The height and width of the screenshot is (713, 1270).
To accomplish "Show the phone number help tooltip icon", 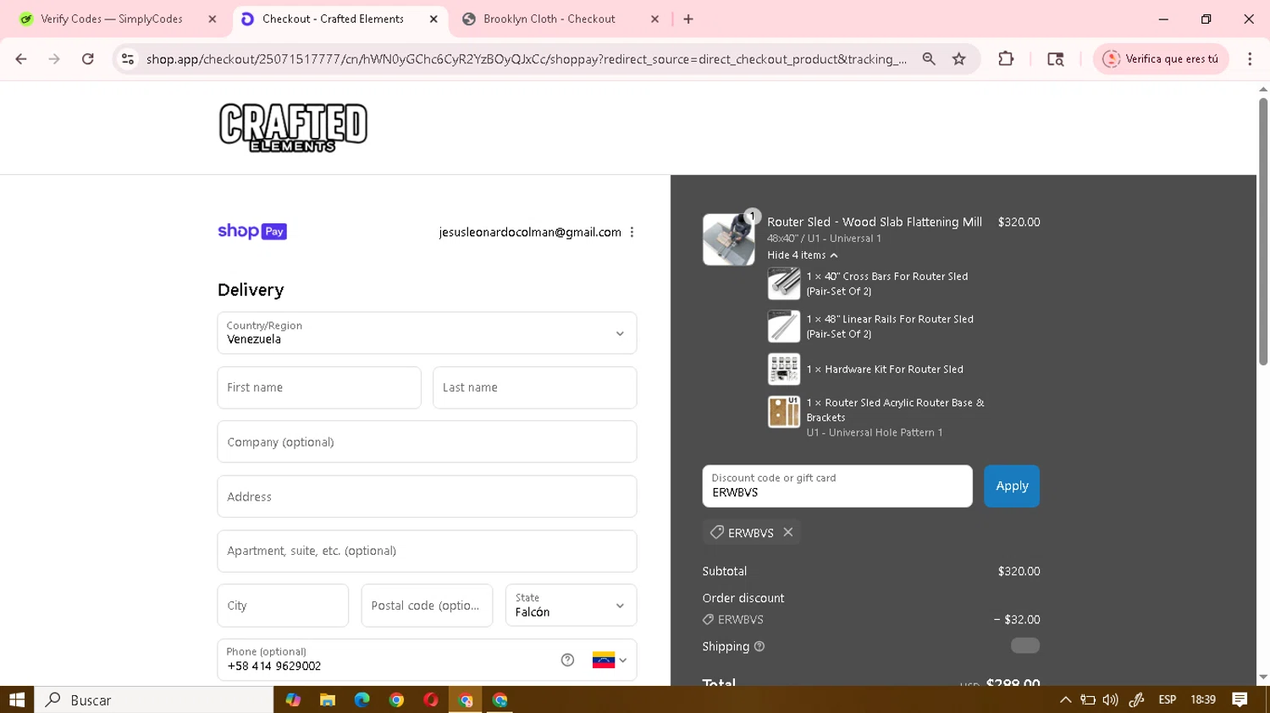I will (567, 660).
